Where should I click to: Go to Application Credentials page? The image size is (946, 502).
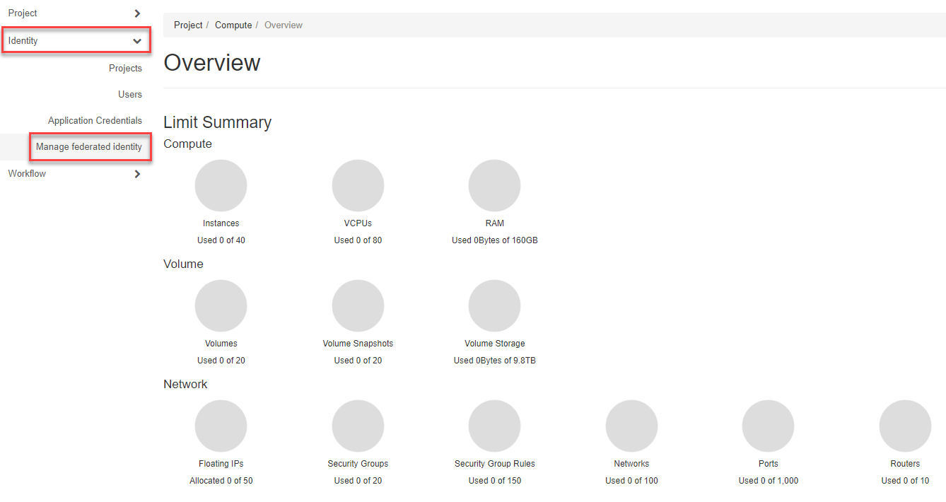tap(95, 121)
